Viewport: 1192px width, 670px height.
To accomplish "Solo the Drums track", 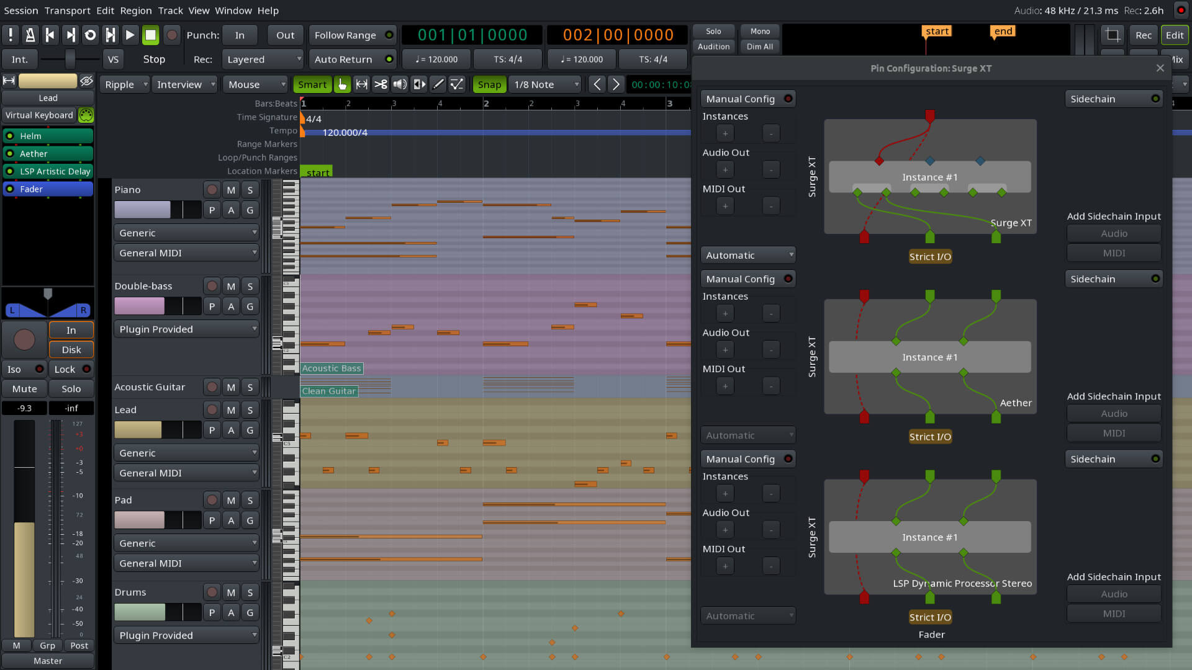I will coord(250,592).
